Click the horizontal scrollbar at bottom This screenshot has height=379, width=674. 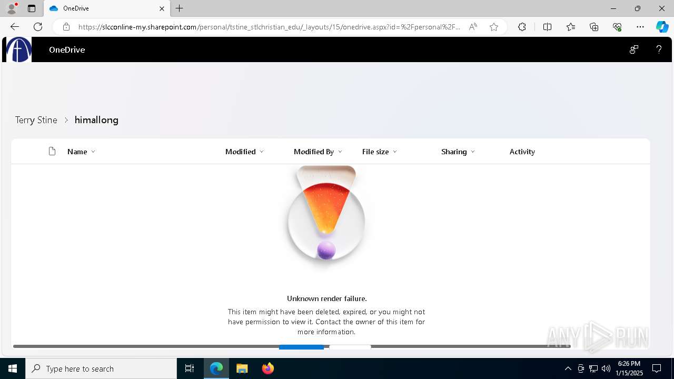pyautogui.click(x=292, y=346)
